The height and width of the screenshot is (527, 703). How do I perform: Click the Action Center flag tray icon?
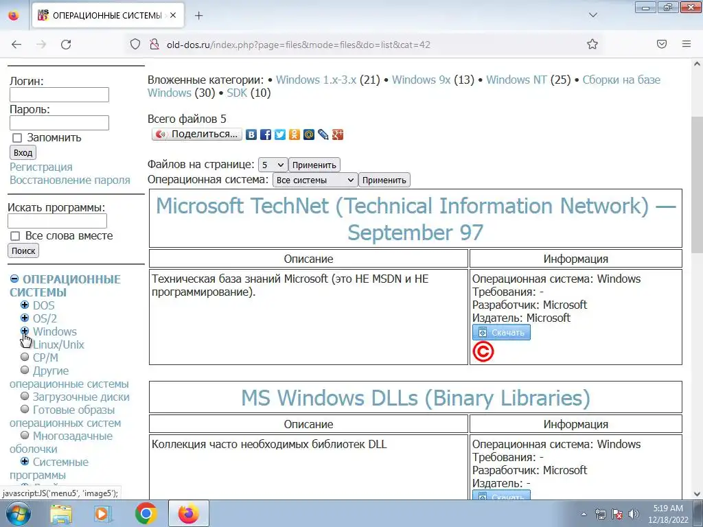617,514
